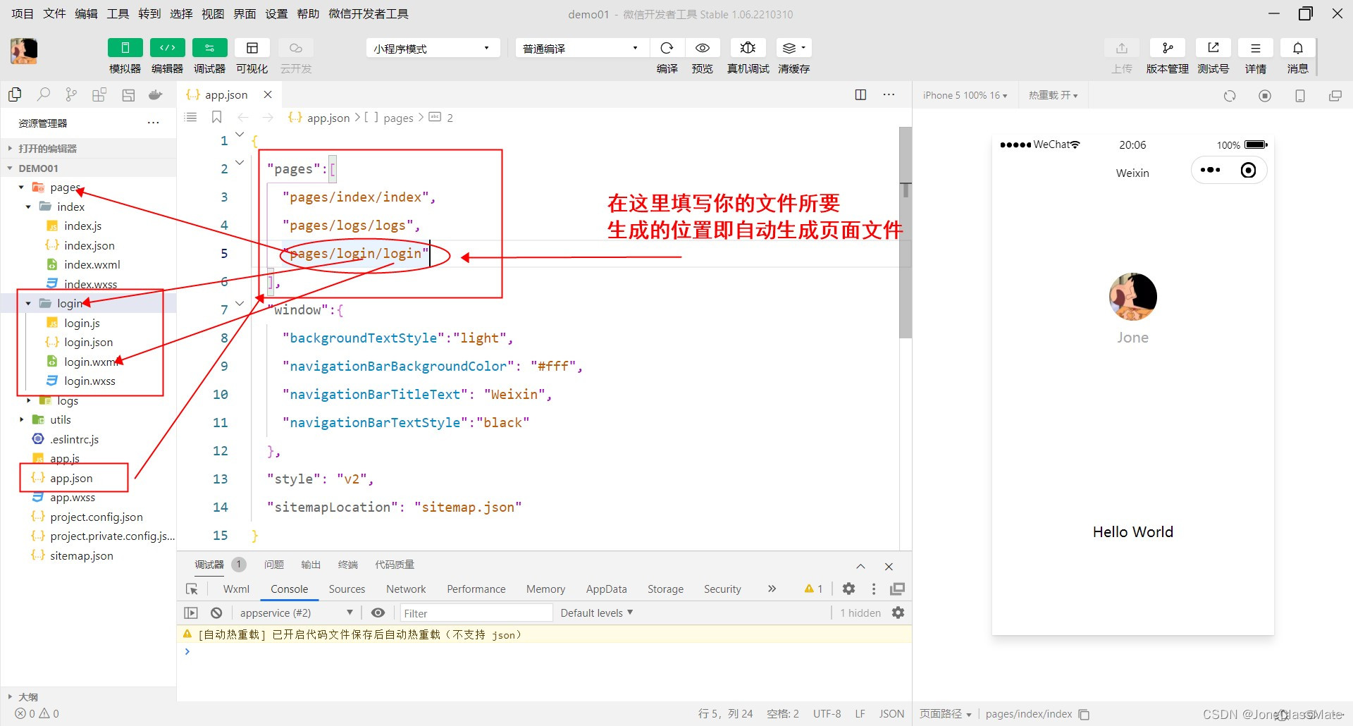
Task: Open the iPhone 5 device dropdown
Action: 965,95
